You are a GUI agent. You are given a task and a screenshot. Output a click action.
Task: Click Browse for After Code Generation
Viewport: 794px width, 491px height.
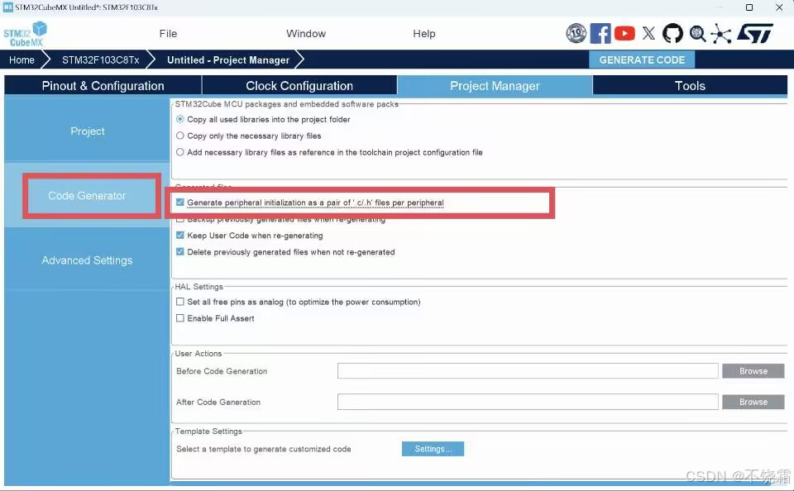tap(753, 402)
